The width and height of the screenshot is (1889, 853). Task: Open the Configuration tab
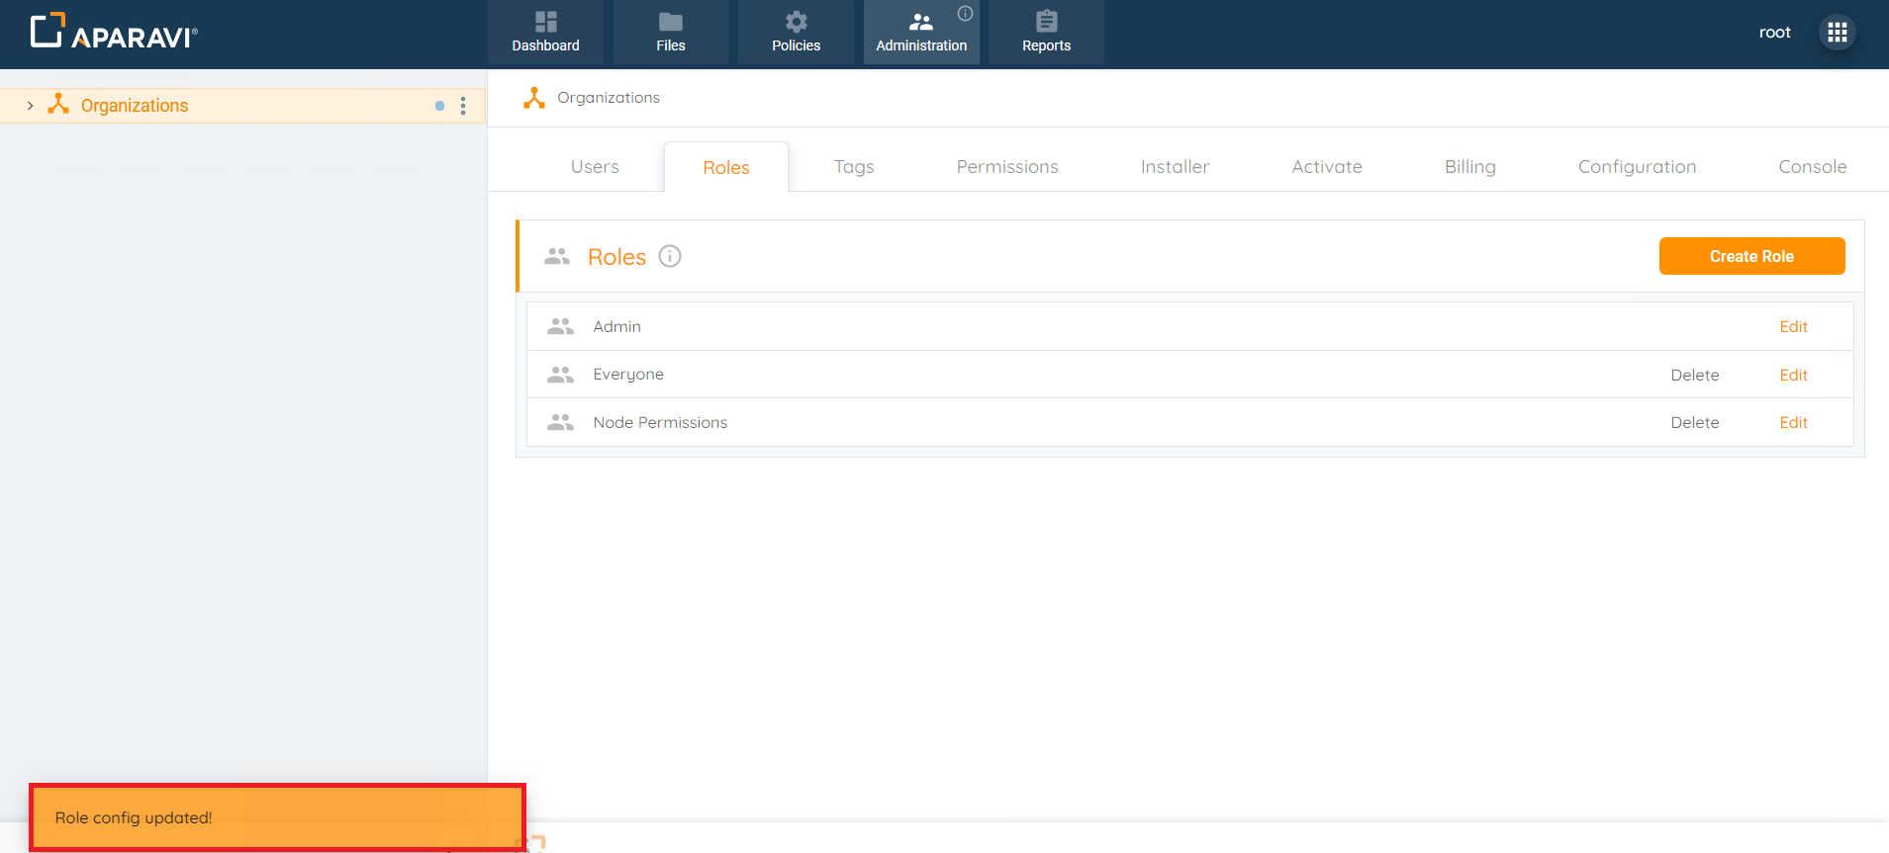point(1637,167)
